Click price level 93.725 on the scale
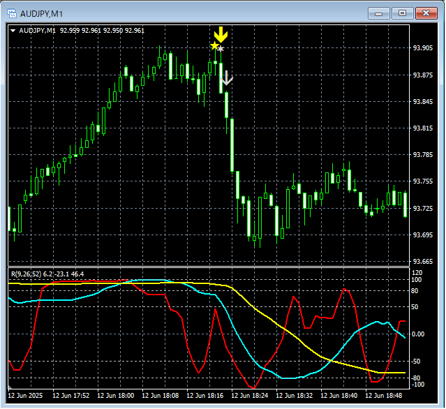 coord(423,209)
